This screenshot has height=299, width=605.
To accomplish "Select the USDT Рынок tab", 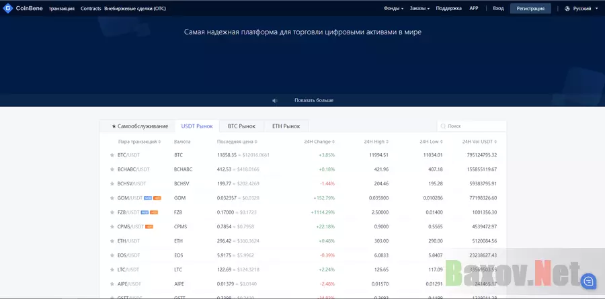I will [197, 126].
